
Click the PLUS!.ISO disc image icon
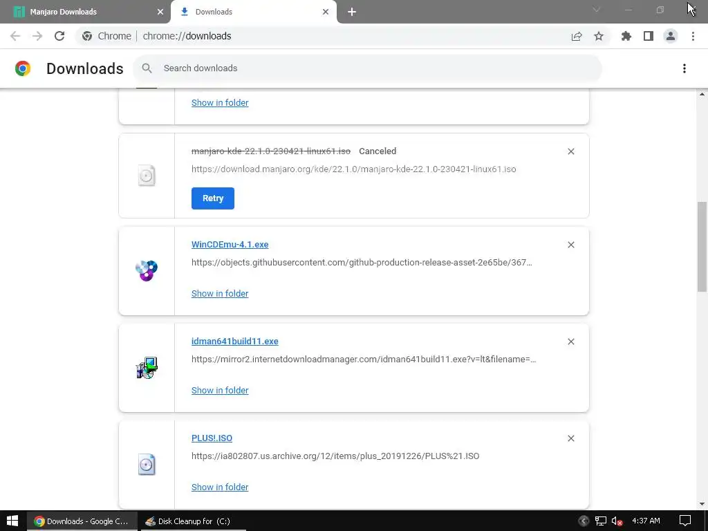tap(147, 464)
